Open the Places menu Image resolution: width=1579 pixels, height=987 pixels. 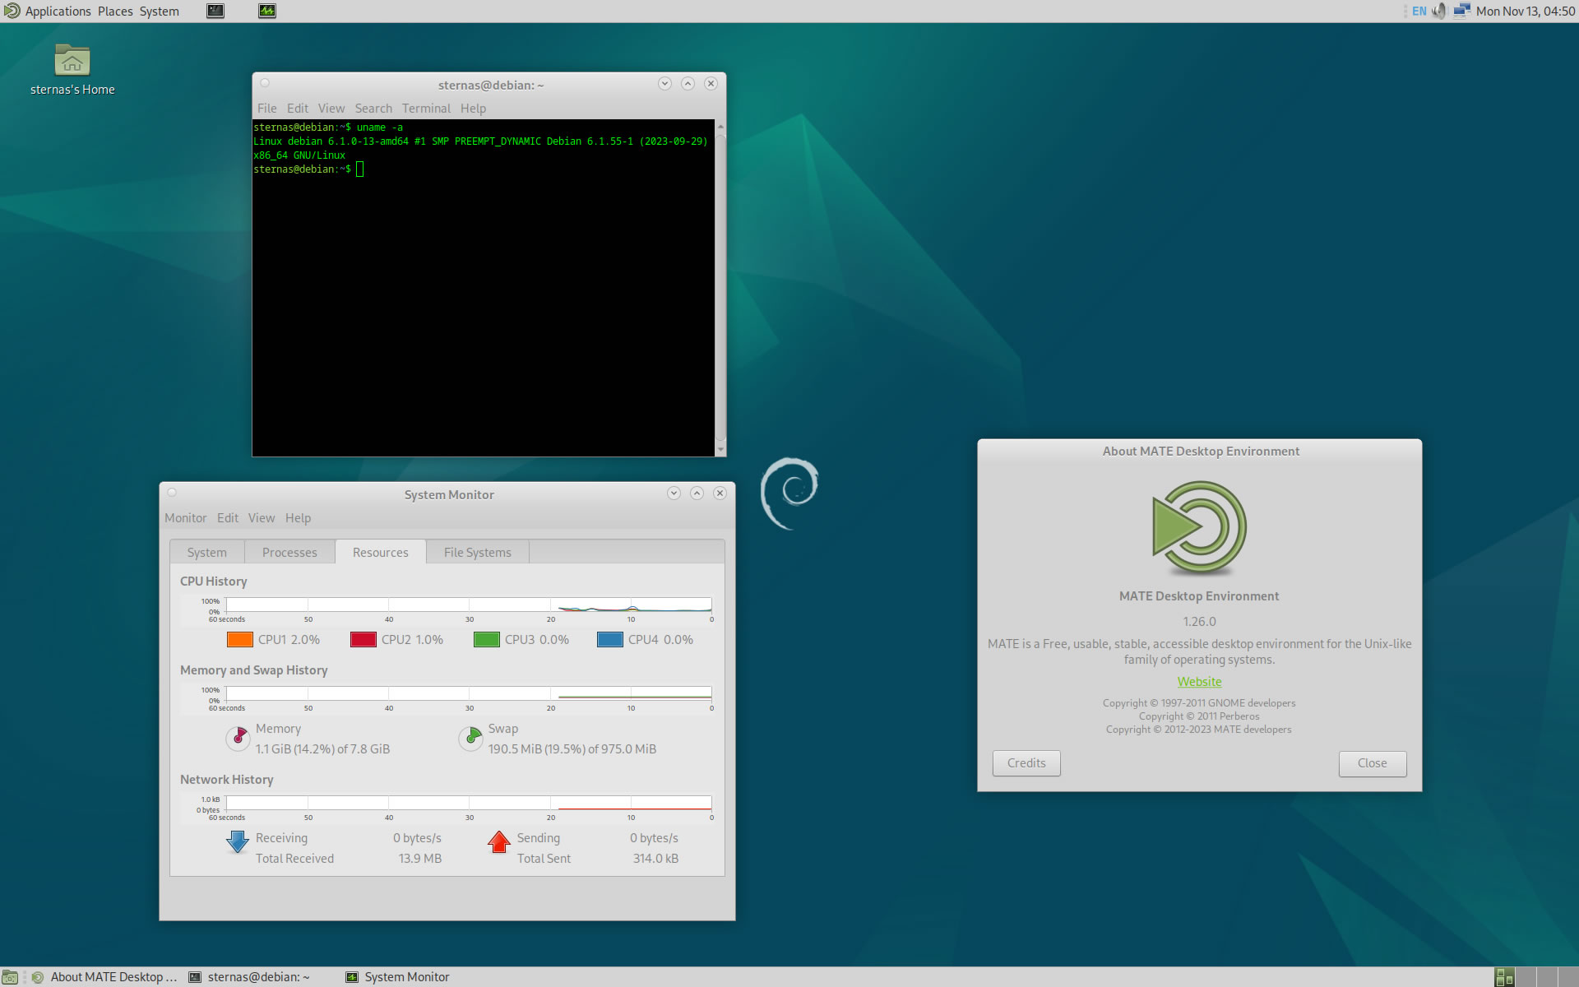click(x=115, y=12)
